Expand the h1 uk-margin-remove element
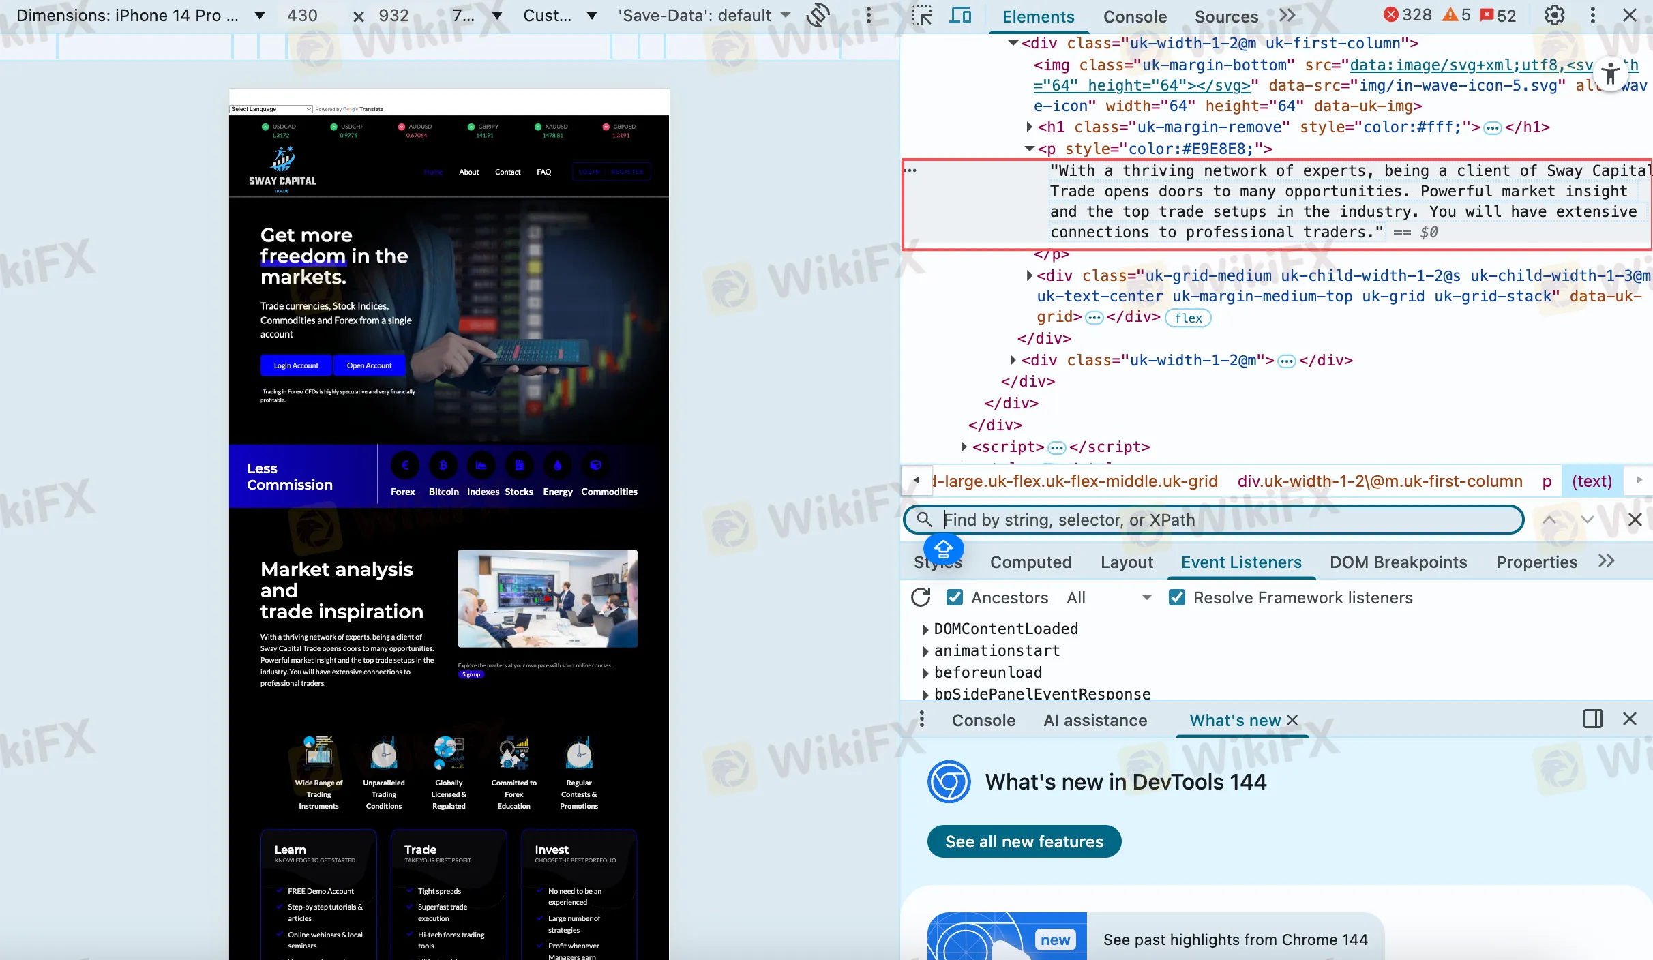Viewport: 1653px width, 960px height. tap(1029, 127)
